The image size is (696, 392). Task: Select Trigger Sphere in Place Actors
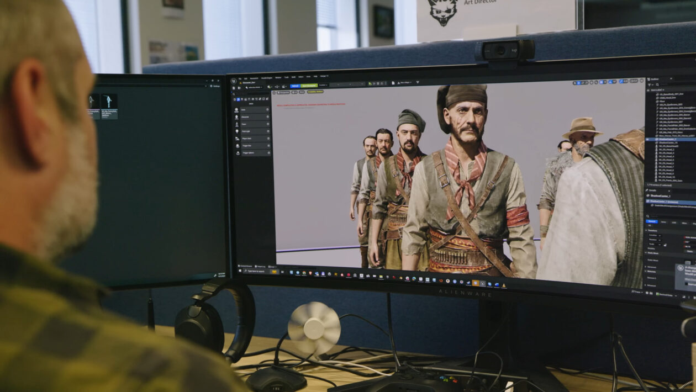click(x=256, y=153)
